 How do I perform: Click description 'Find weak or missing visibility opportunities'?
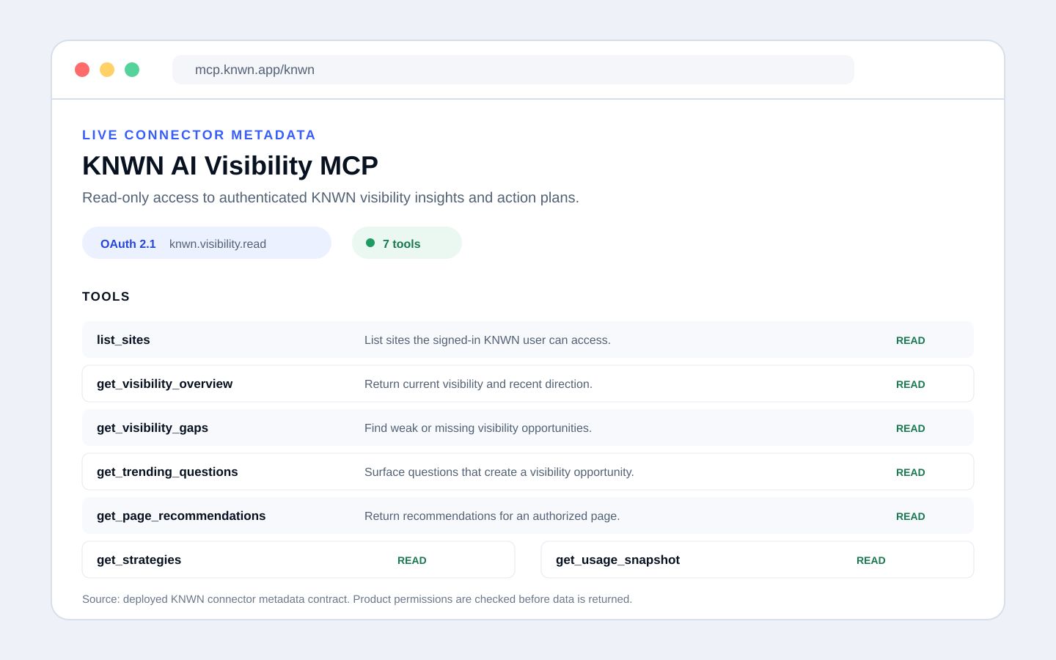(x=478, y=428)
